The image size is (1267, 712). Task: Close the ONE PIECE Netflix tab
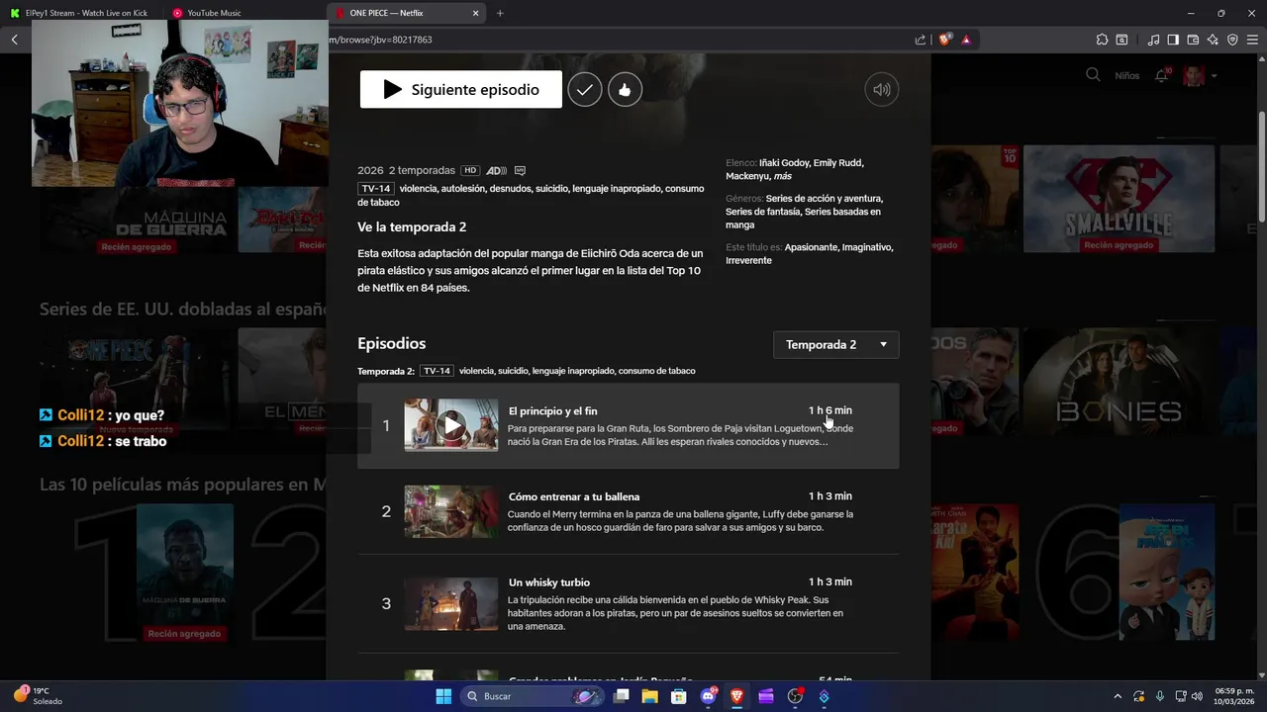tap(475, 13)
